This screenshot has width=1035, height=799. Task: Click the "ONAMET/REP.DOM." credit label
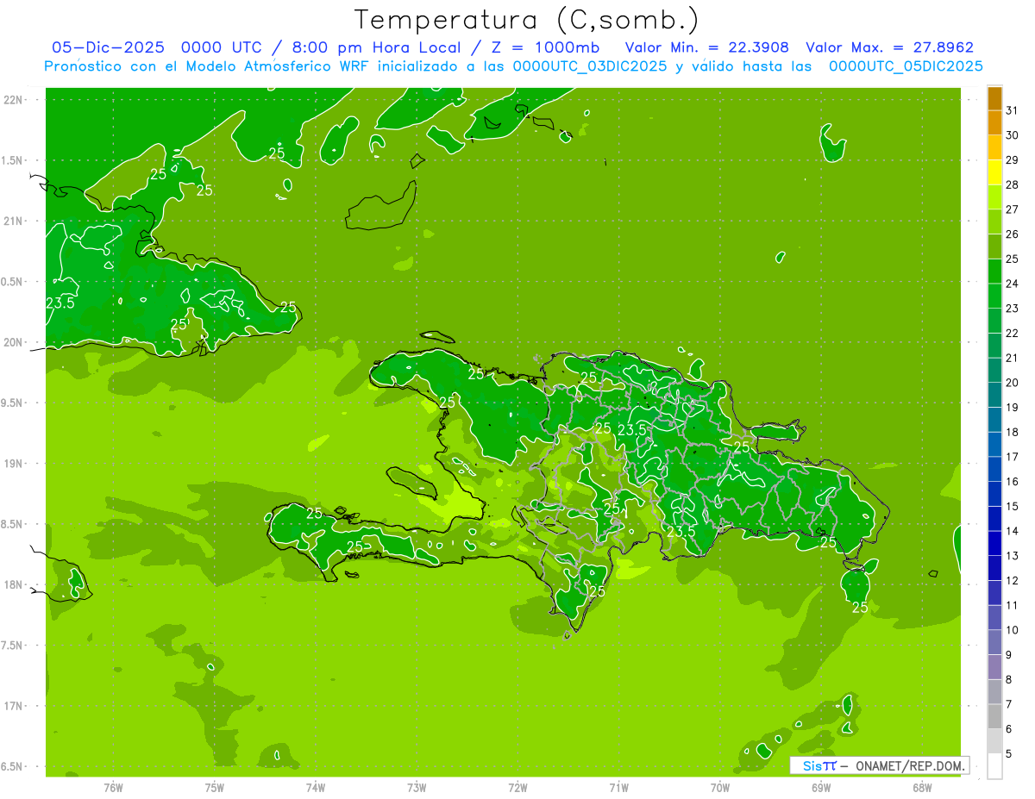[x=910, y=765]
